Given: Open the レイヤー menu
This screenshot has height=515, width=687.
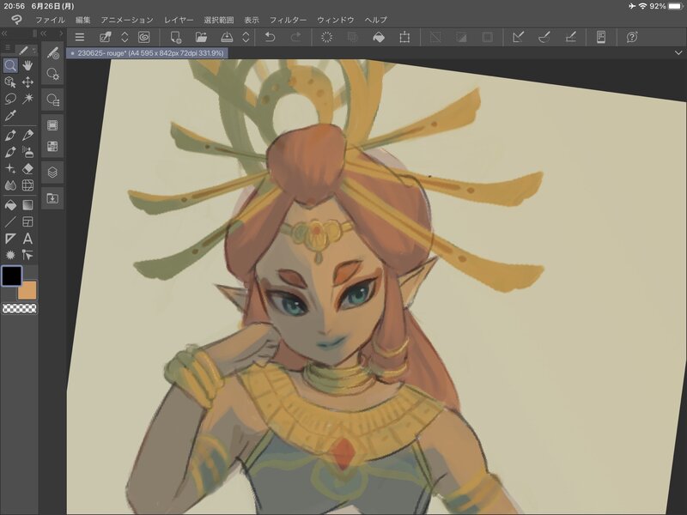Looking at the screenshot, I should pos(179,20).
